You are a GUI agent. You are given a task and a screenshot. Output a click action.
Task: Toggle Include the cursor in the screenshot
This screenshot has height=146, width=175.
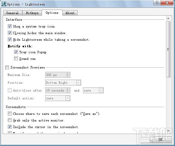(10, 127)
